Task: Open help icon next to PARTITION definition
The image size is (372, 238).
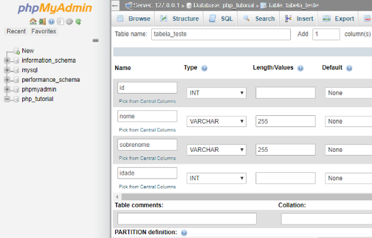Action: pyautogui.click(x=184, y=233)
